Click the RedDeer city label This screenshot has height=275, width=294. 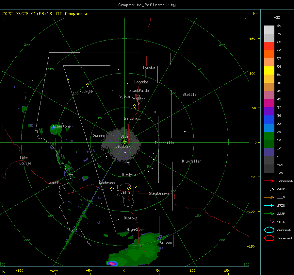tap(139, 99)
